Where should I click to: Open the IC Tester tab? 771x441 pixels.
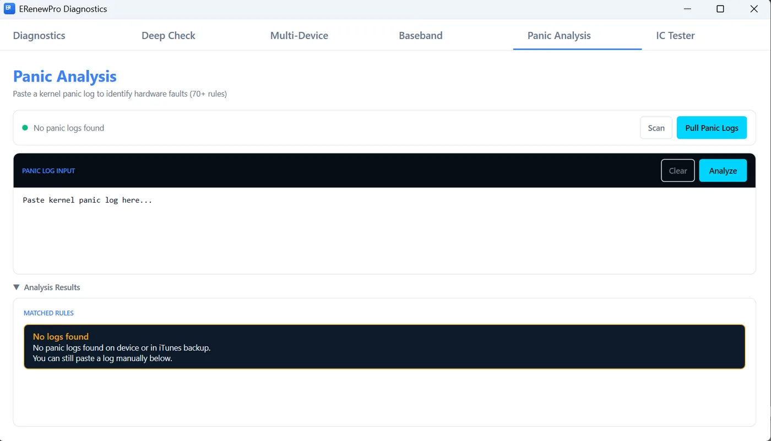tap(675, 35)
